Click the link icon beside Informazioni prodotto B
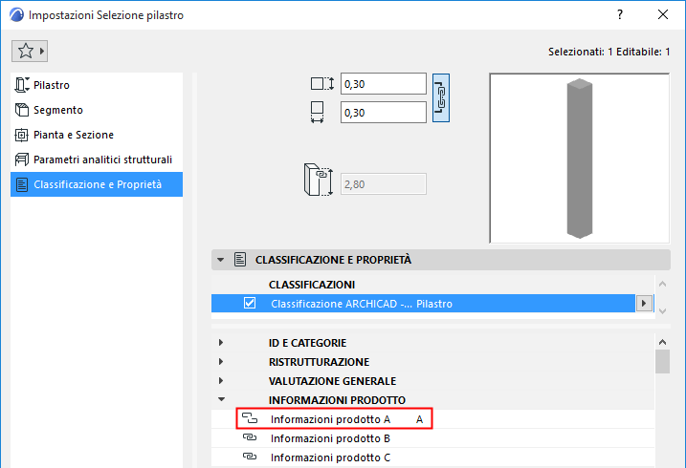The width and height of the screenshot is (686, 468). [250, 438]
